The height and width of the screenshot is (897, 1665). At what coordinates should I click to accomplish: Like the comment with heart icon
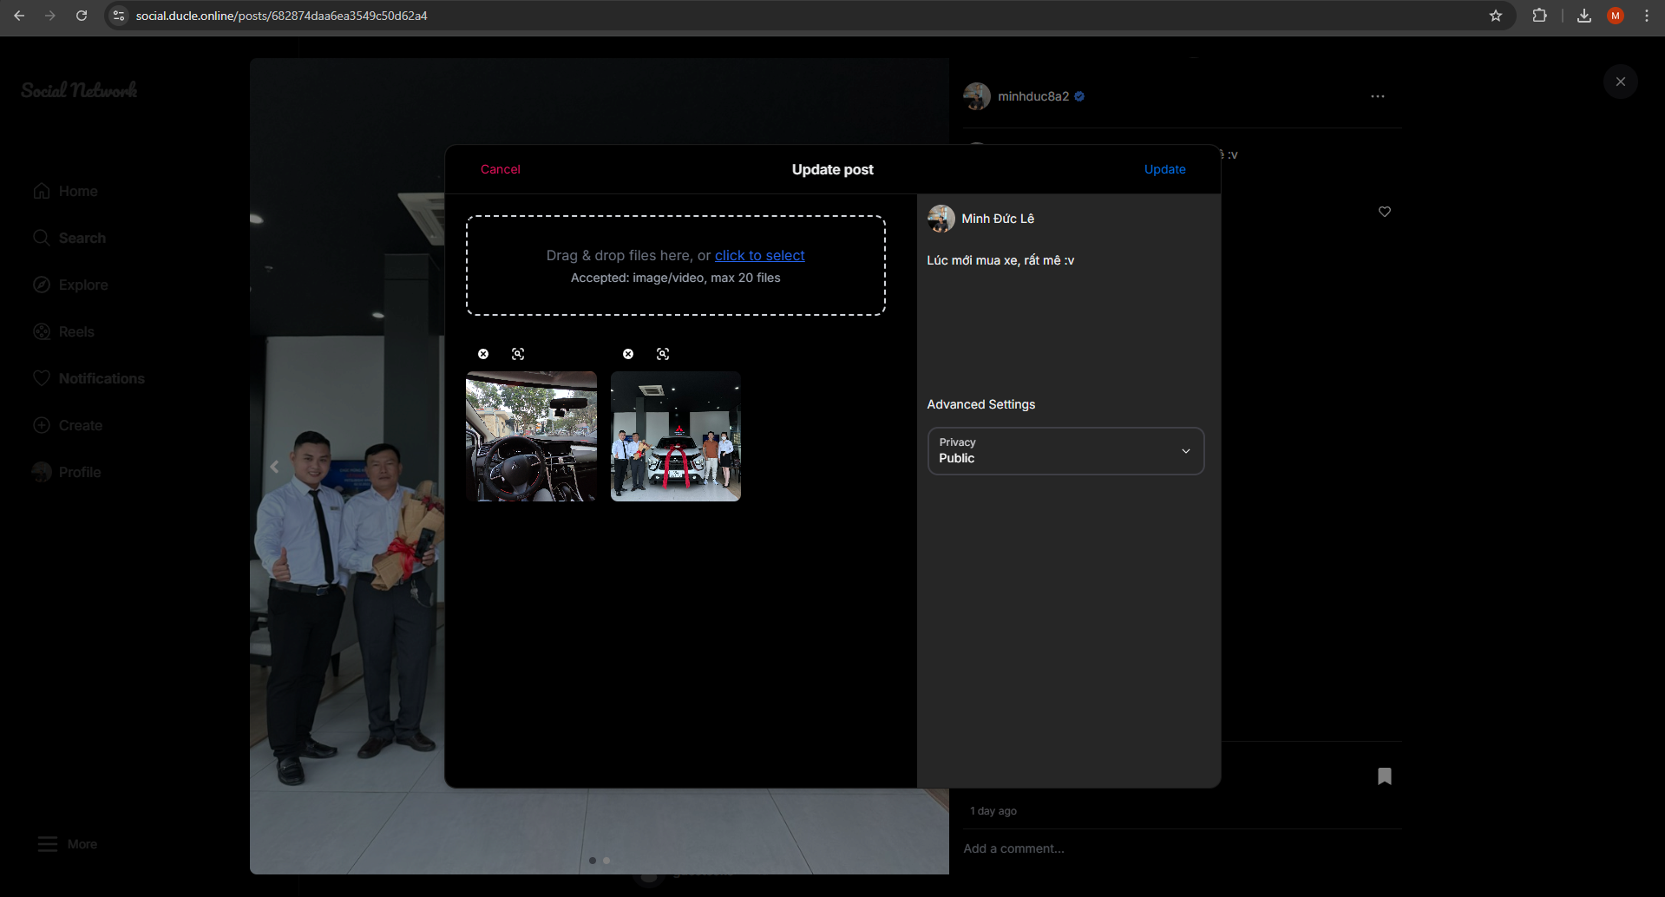(x=1385, y=212)
